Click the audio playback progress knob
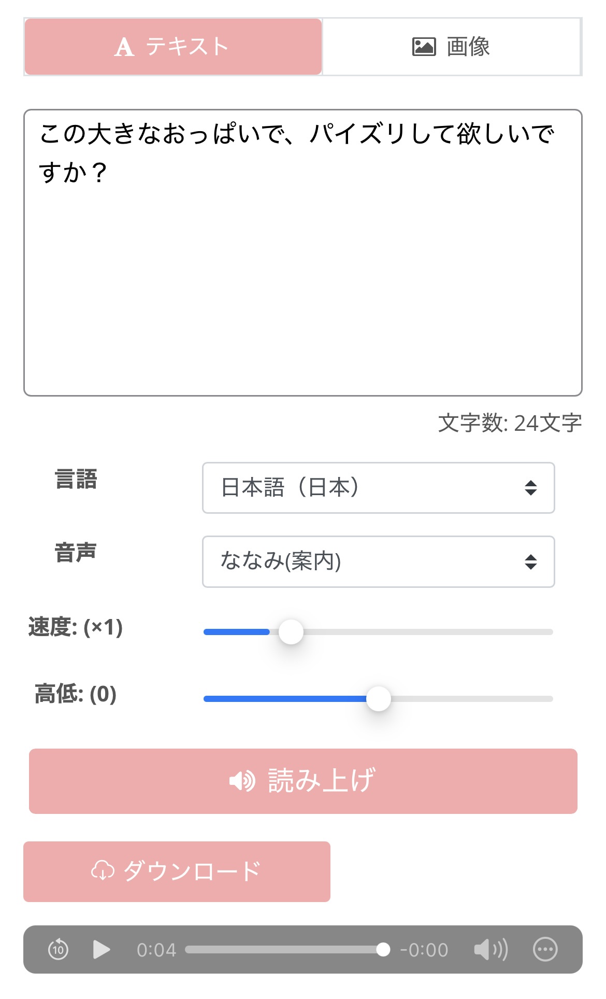Viewport: 606px width, 999px height. [383, 949]
